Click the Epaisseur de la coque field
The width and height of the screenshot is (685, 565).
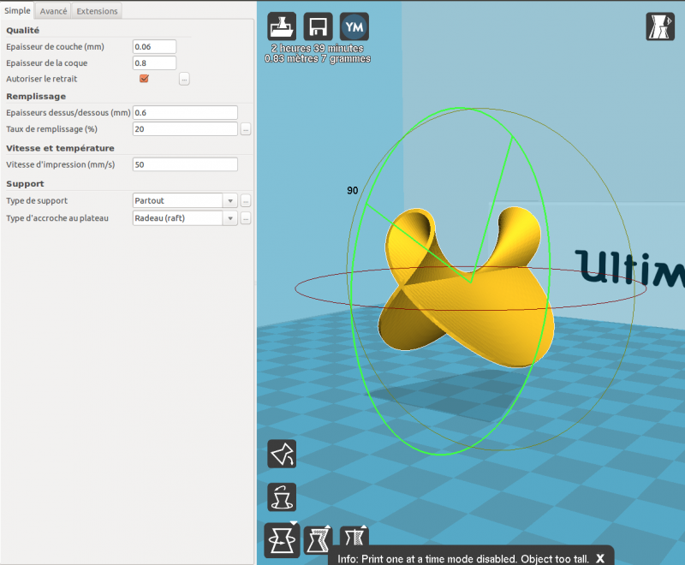154,62
